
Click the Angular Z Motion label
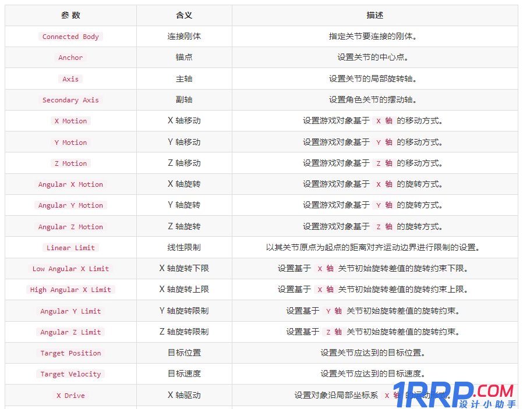tap(70, 227)
